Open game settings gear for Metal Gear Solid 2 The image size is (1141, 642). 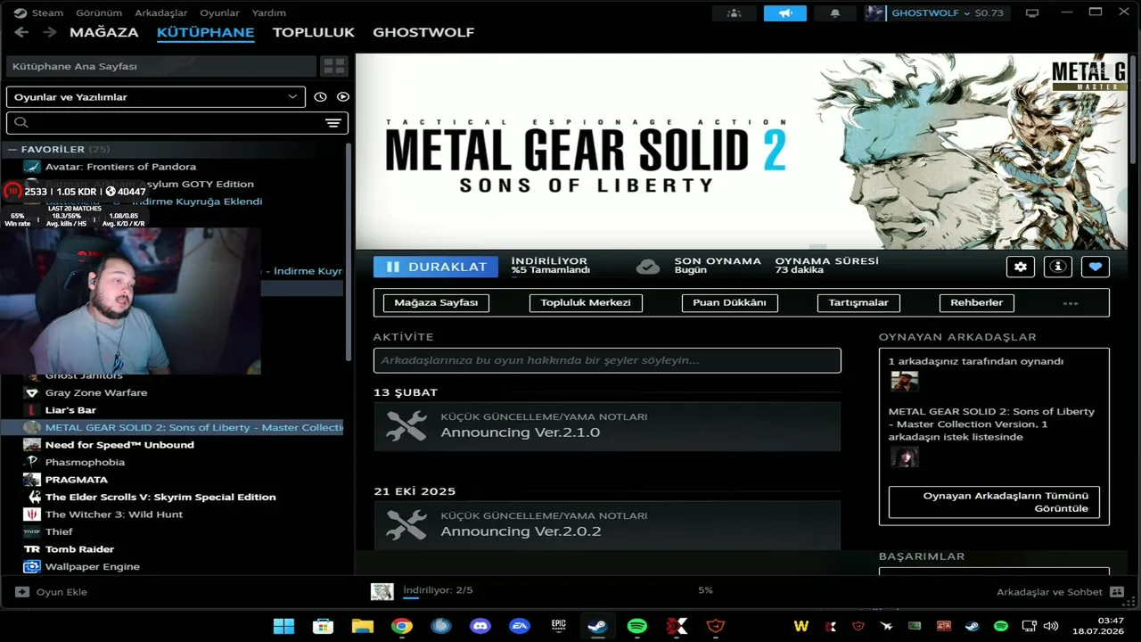[x=1021, y=267]
